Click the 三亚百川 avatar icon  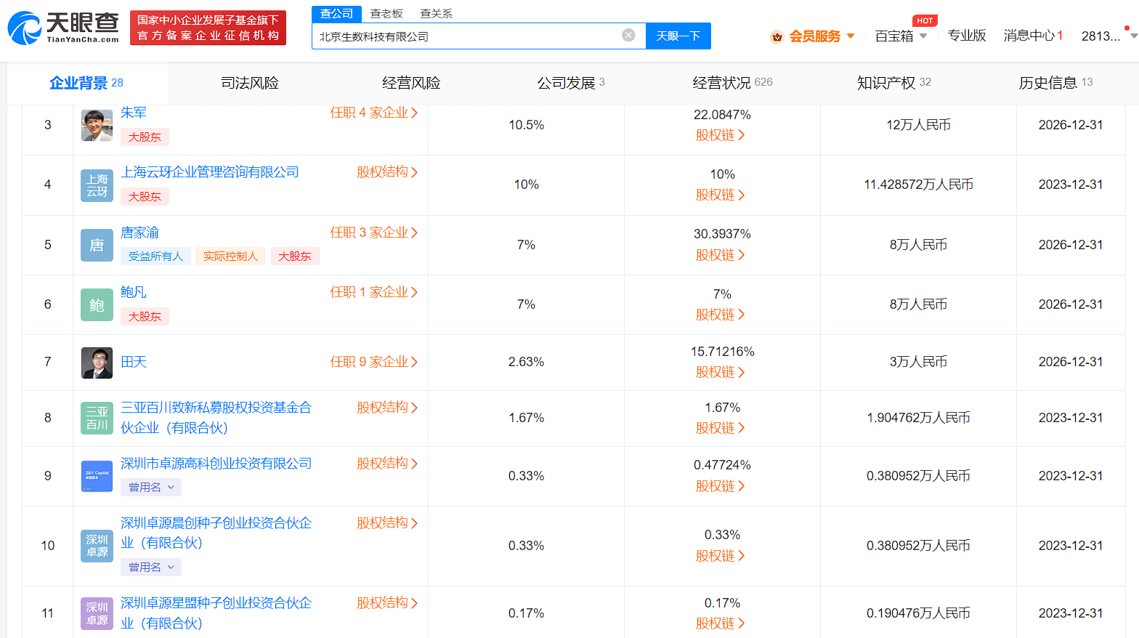point(97,418)
